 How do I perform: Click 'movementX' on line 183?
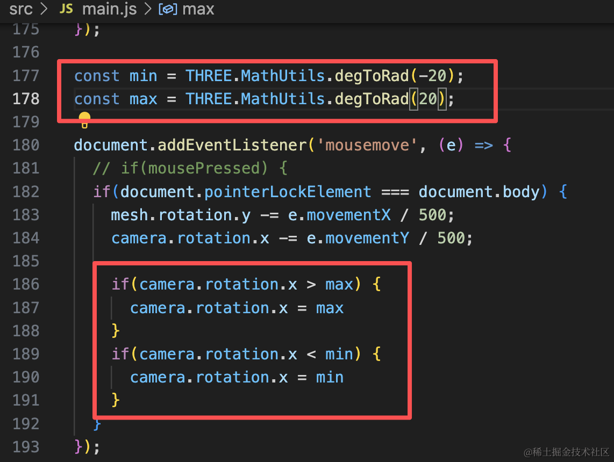pyautogui.click(x=348, y=215)
